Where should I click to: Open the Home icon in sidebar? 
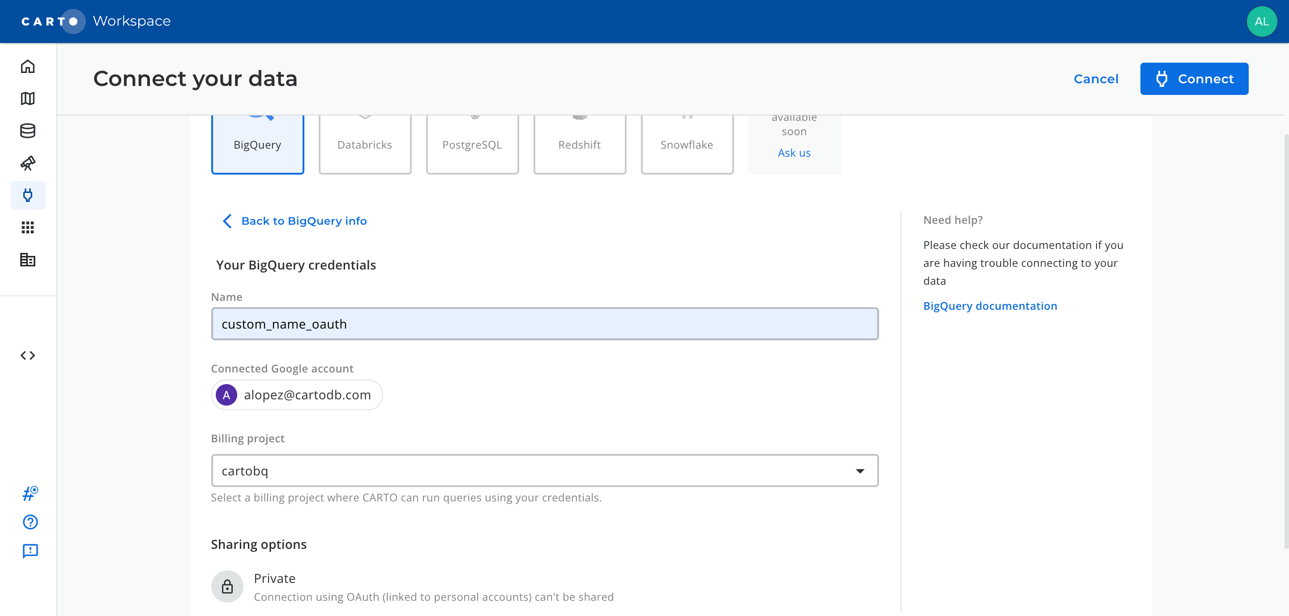tap(27, 67)
